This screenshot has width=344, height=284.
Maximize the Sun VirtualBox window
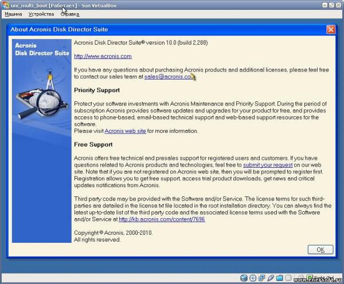[x=332, y=5]
